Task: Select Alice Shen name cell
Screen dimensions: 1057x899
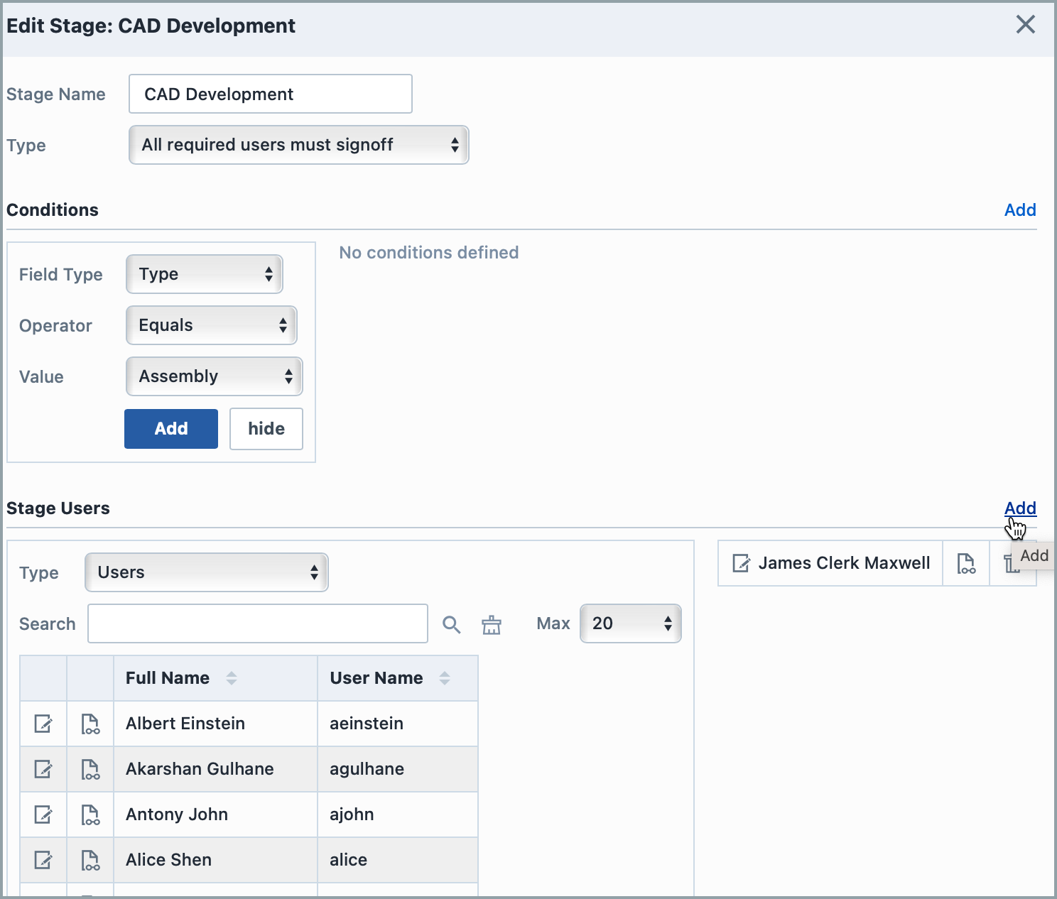Action: click(x=215, y=860)
